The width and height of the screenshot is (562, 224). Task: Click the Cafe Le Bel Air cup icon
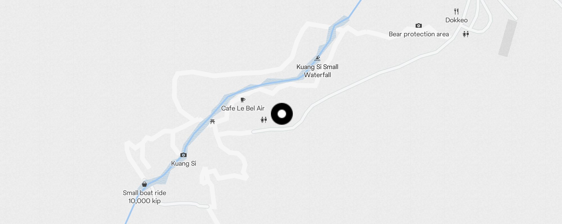coord(243,100)
